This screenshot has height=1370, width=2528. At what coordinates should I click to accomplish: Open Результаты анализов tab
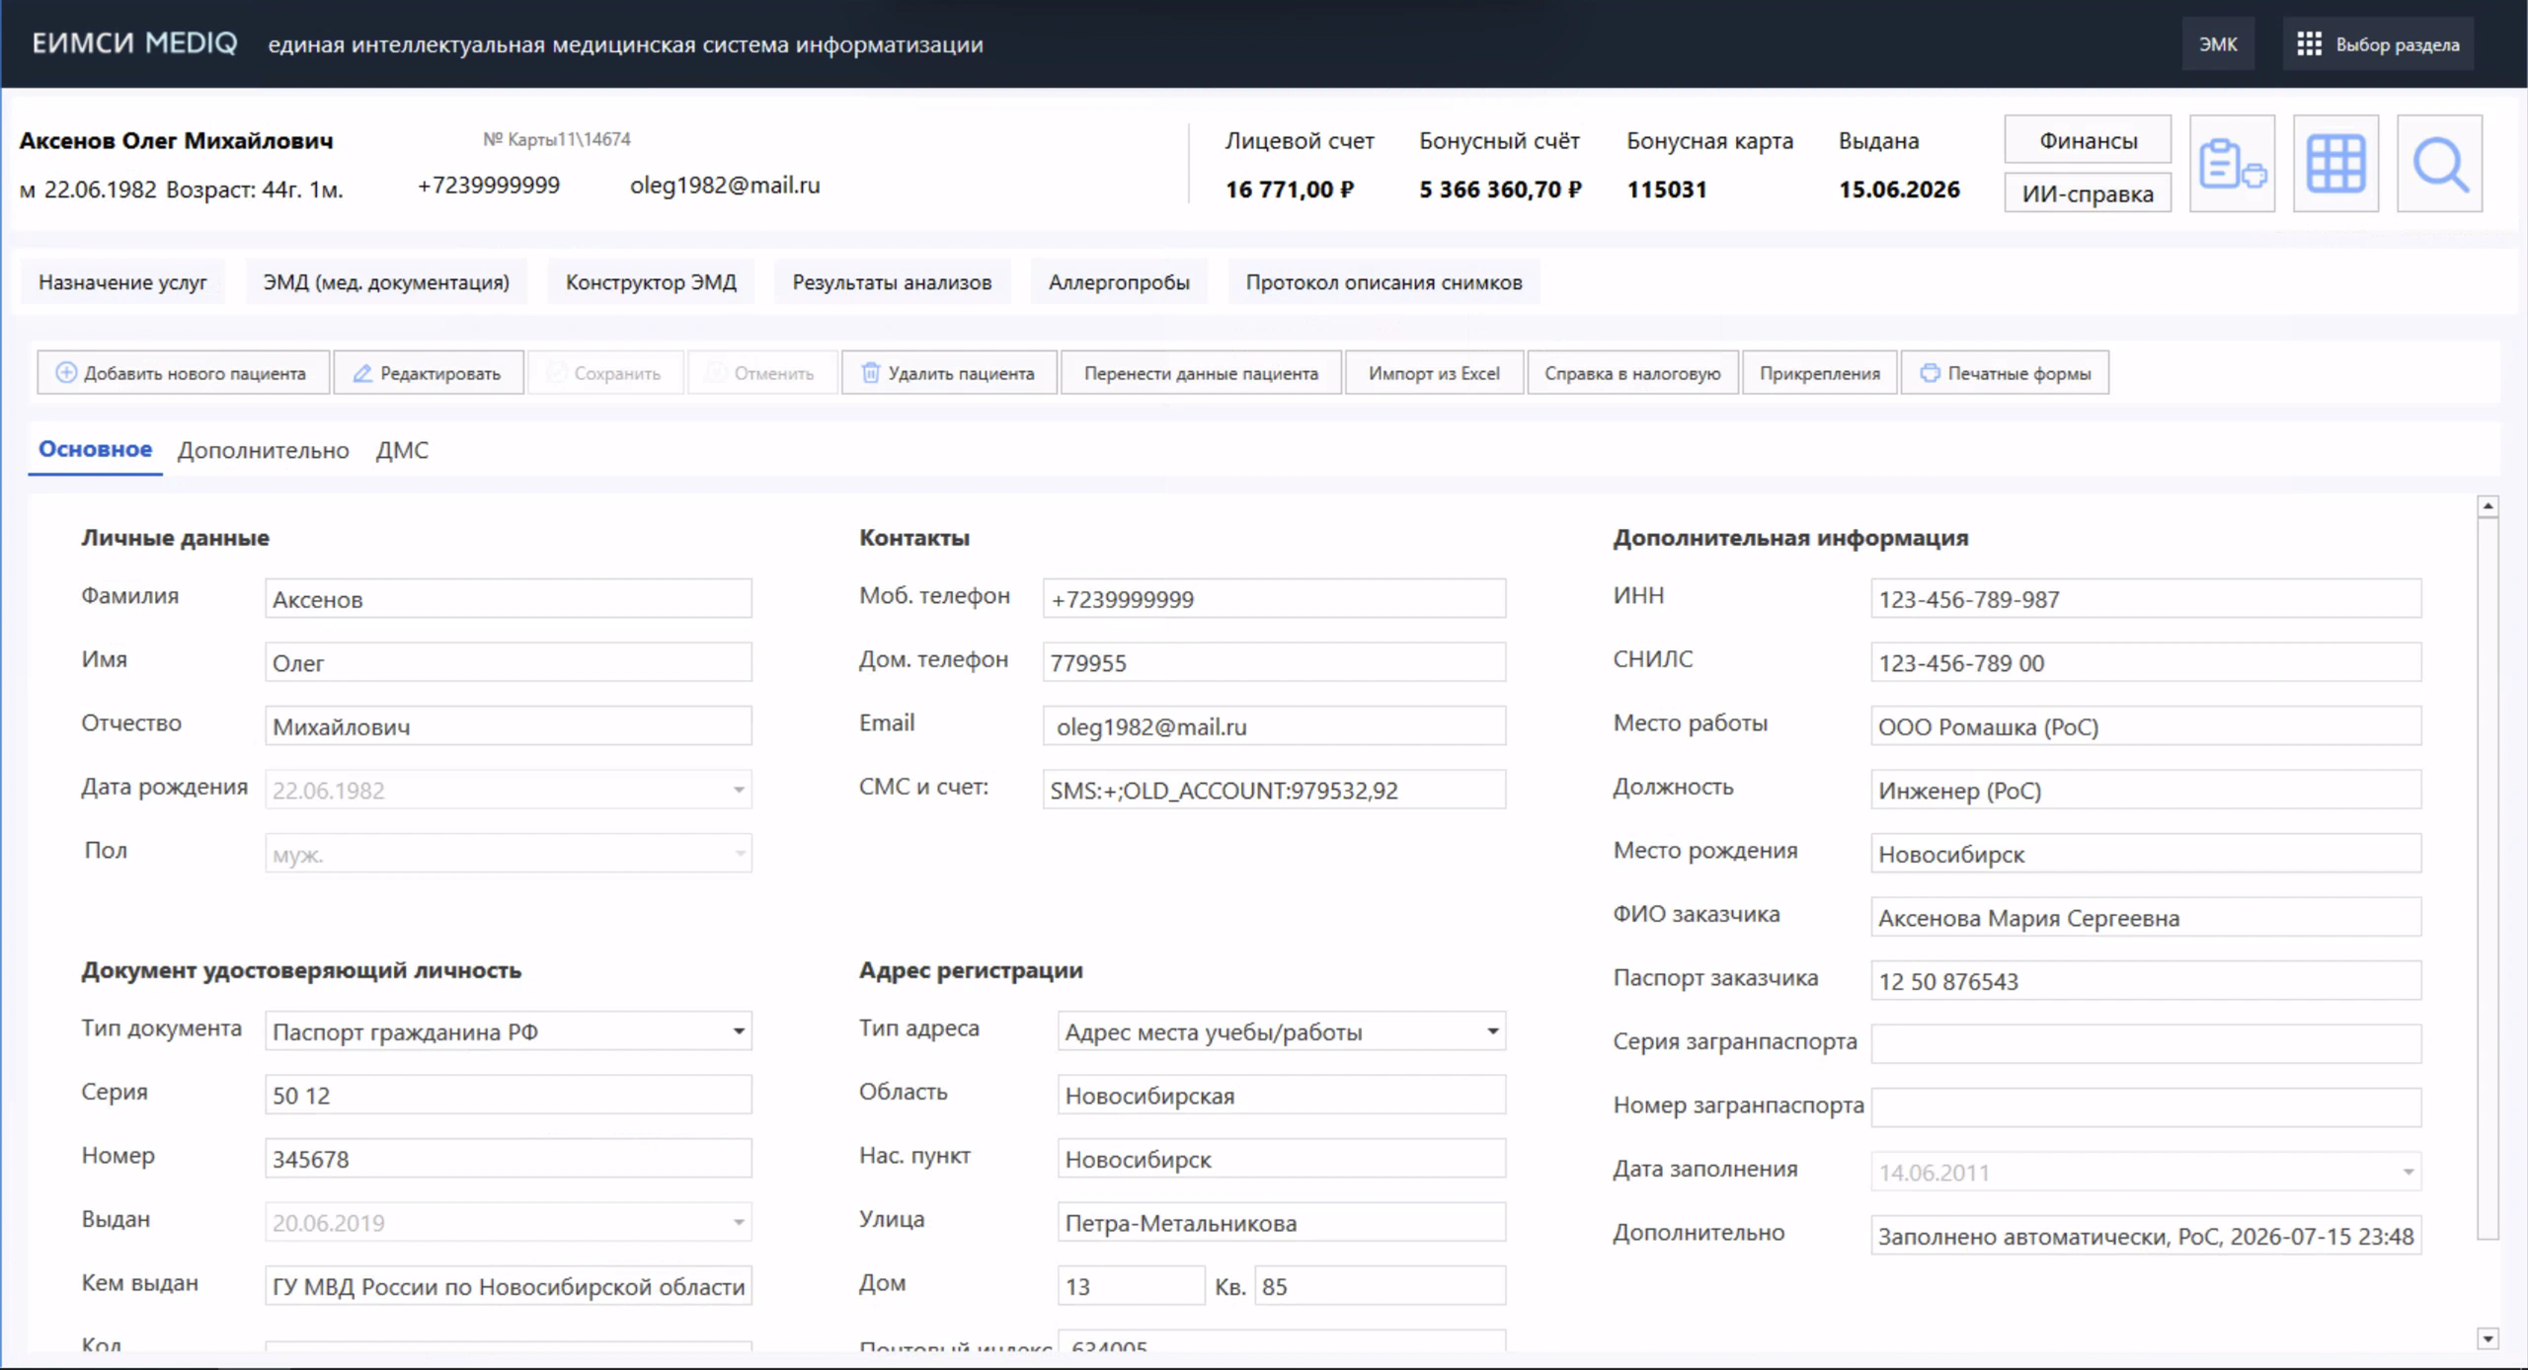[x=892, y=282]
